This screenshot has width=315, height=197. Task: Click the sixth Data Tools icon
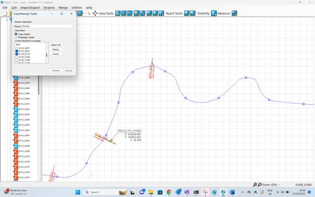click(149, 14)
